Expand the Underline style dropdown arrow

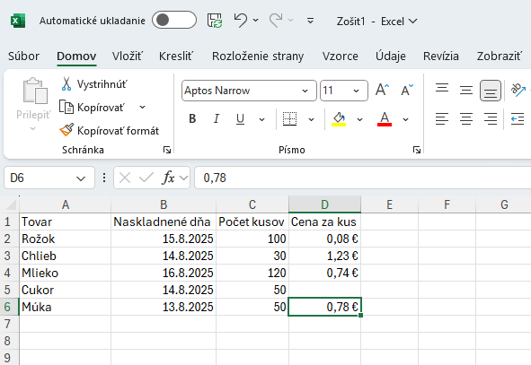(x=261, y=119)
